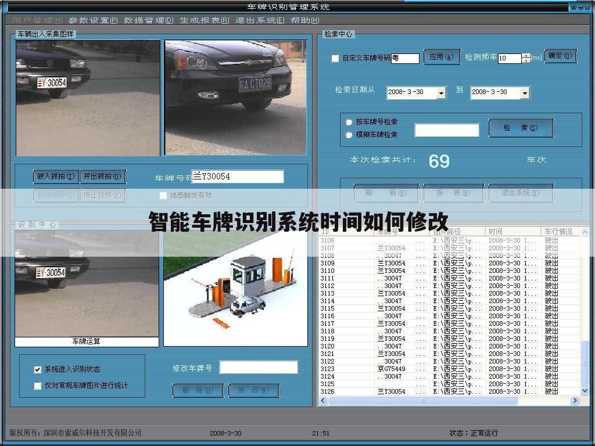Click the 退出系统(E) button in search panel

point(521,193)
